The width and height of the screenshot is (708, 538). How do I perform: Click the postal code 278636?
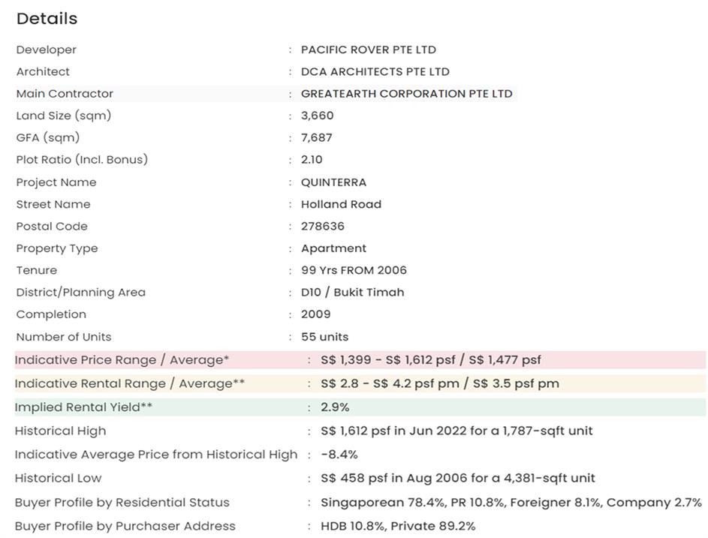point(323,226)
